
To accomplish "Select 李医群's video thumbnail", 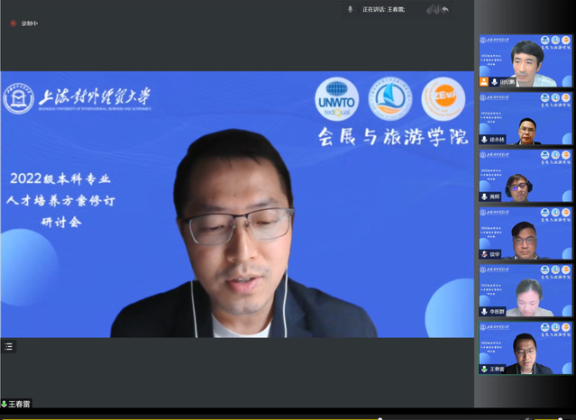I will (x=526, y=291).
